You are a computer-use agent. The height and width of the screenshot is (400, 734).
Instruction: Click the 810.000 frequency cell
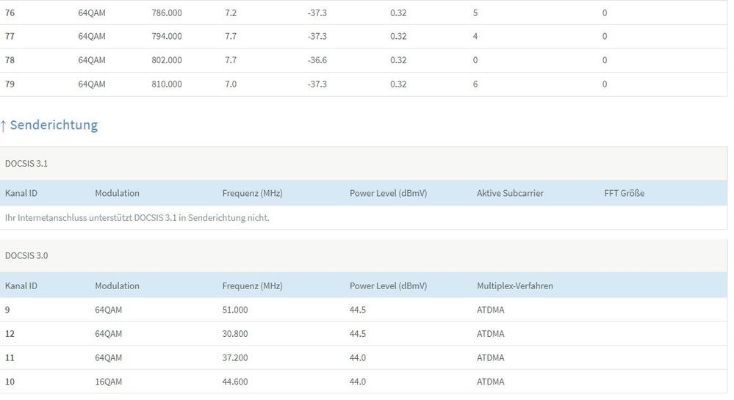(x=167, y=84)
